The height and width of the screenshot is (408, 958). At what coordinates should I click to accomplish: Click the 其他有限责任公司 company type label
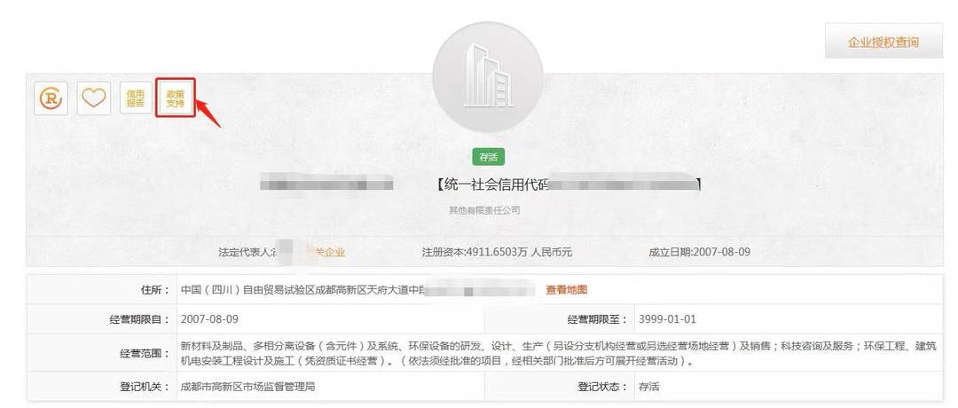coord(484,210)
